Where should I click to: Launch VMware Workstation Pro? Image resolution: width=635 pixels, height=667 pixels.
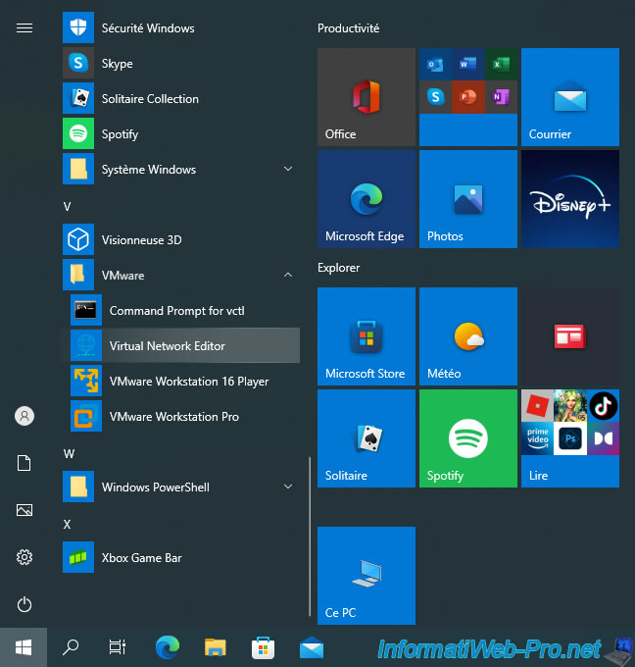click(173, 417)
